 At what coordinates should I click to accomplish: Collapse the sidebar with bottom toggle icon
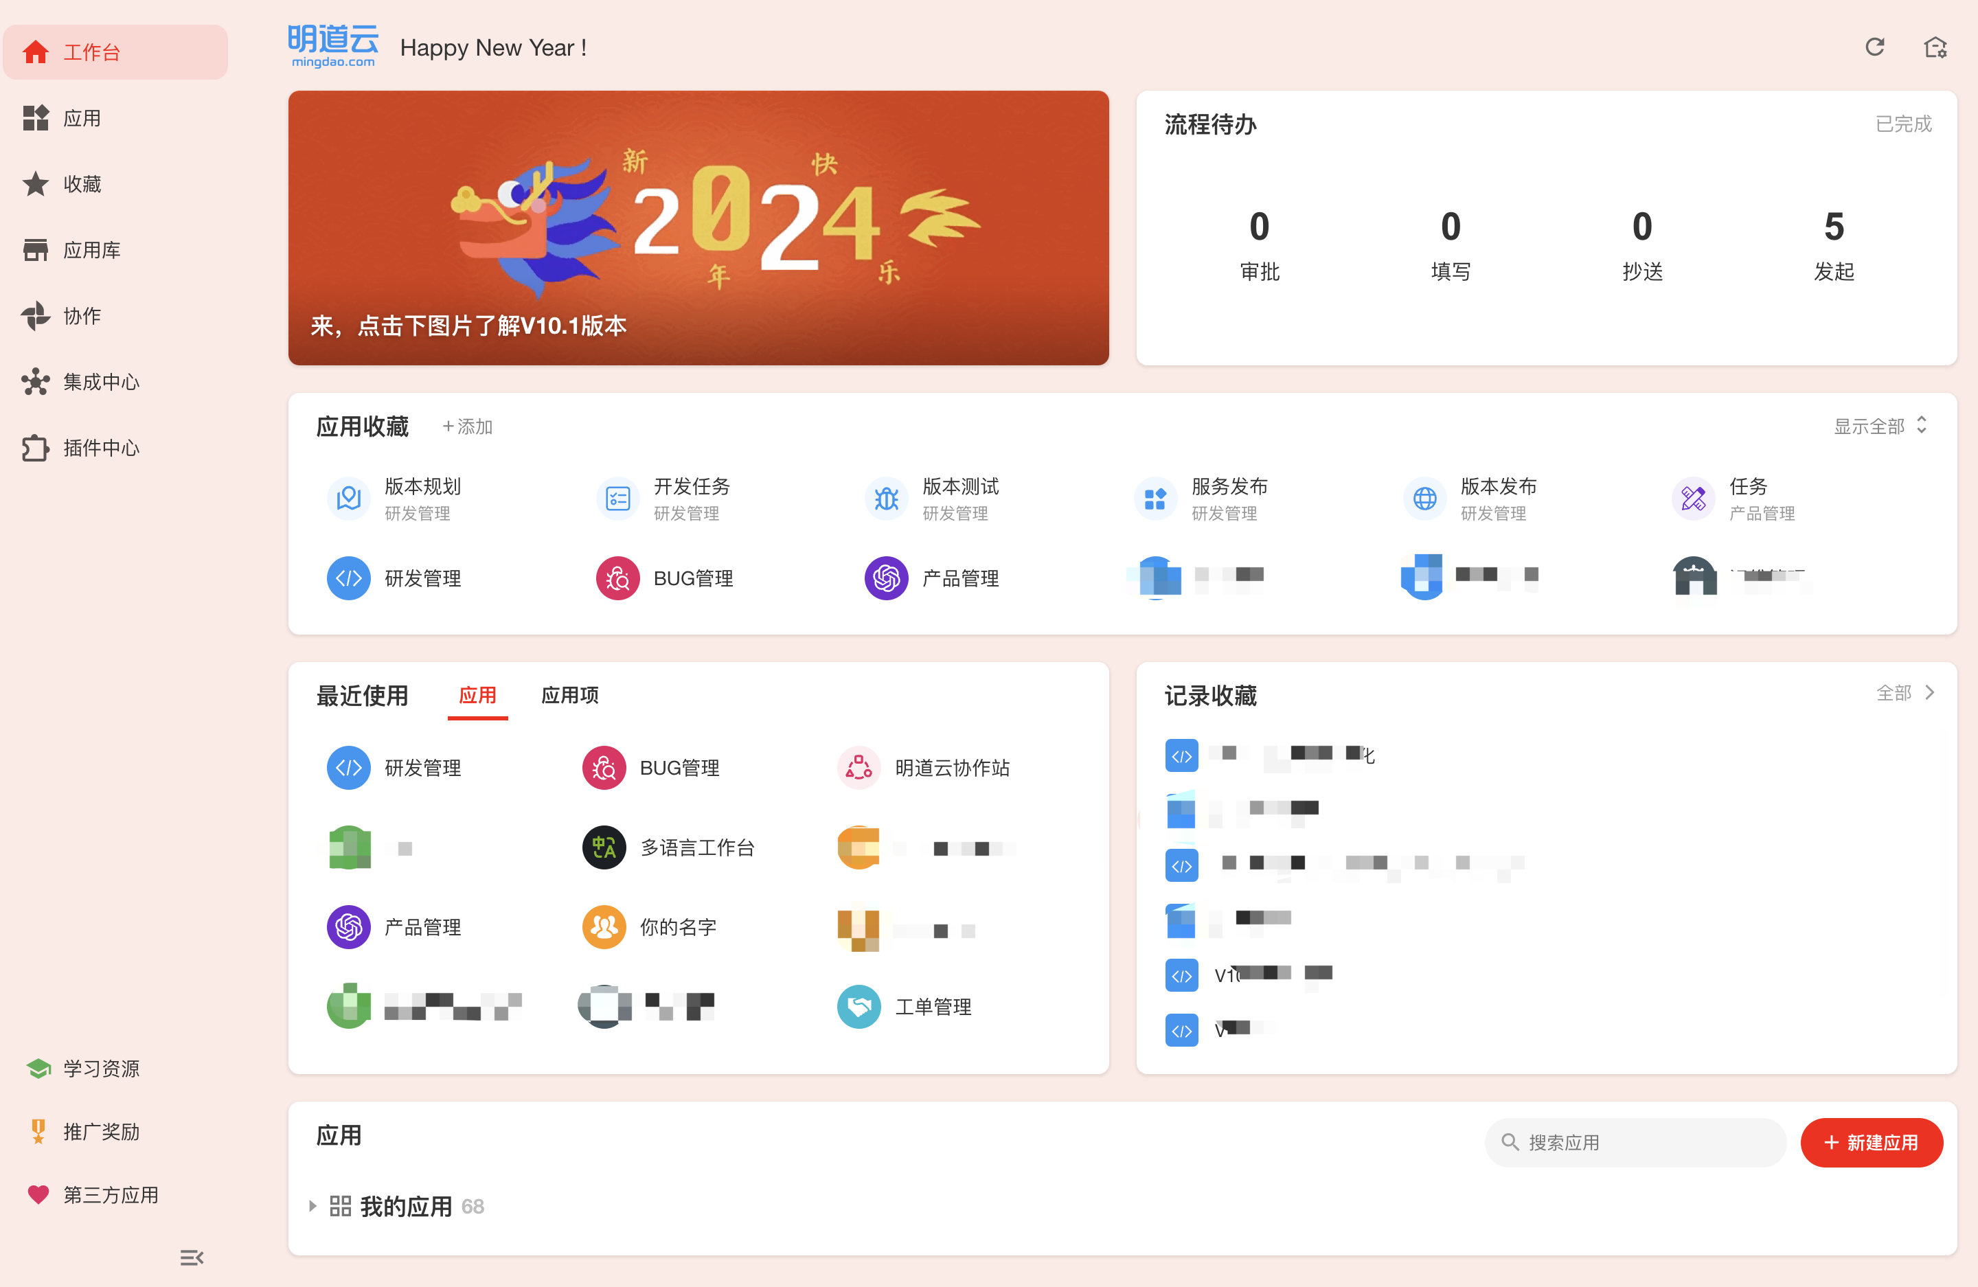tap(191, 1257)
